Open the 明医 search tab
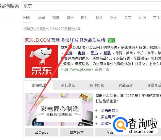Screen dimensions: 161x140 (x=113, y=17)
